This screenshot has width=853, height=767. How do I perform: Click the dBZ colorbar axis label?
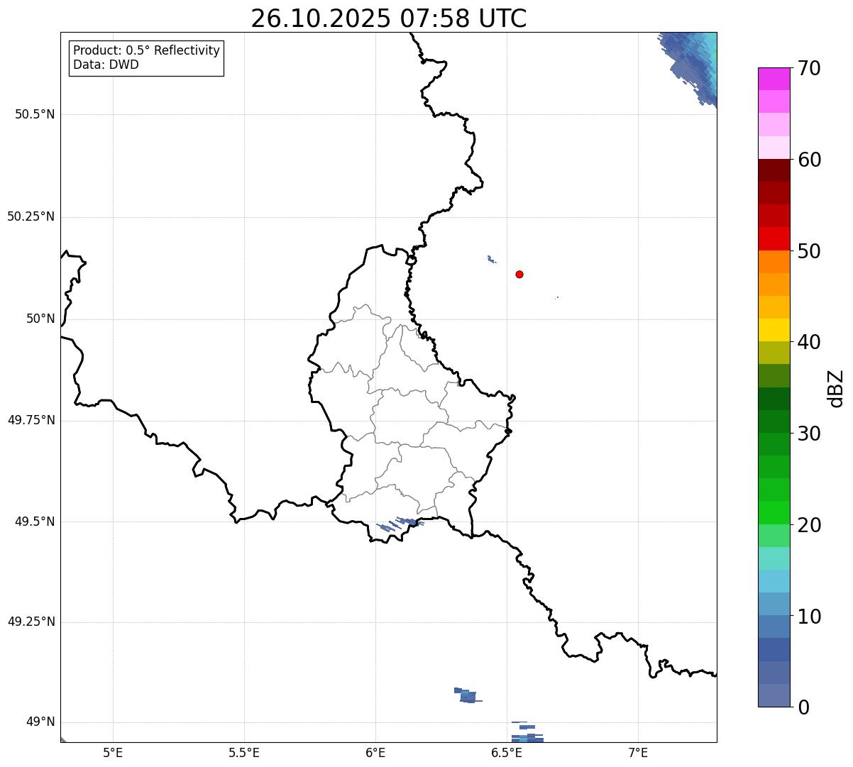click(836, 388)
